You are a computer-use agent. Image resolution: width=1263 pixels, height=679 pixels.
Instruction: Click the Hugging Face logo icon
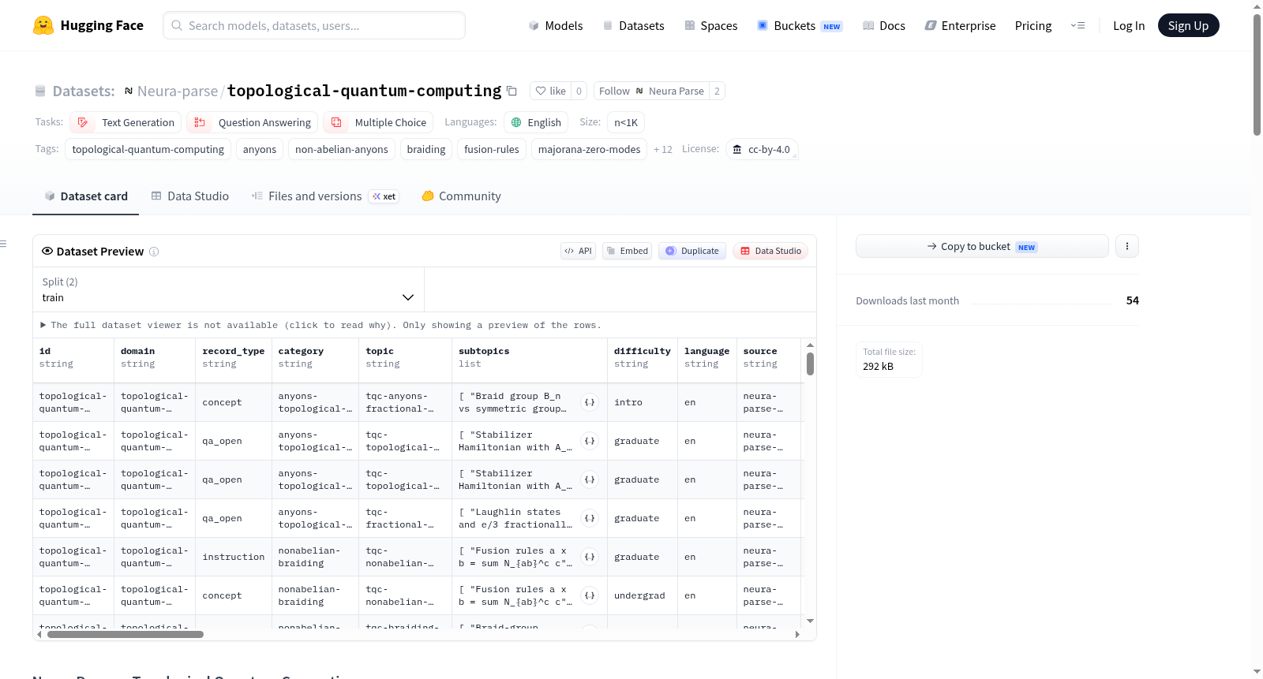[x=43, y=25]
